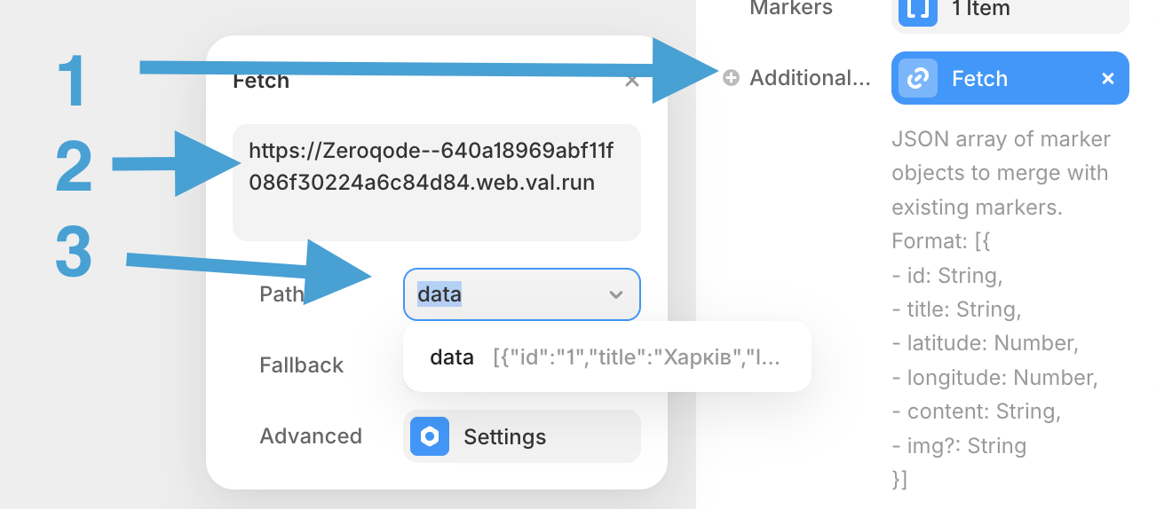Click the link icon on the Fetch chip
This screenshot has width=1156, height=509.
point(918,79)
